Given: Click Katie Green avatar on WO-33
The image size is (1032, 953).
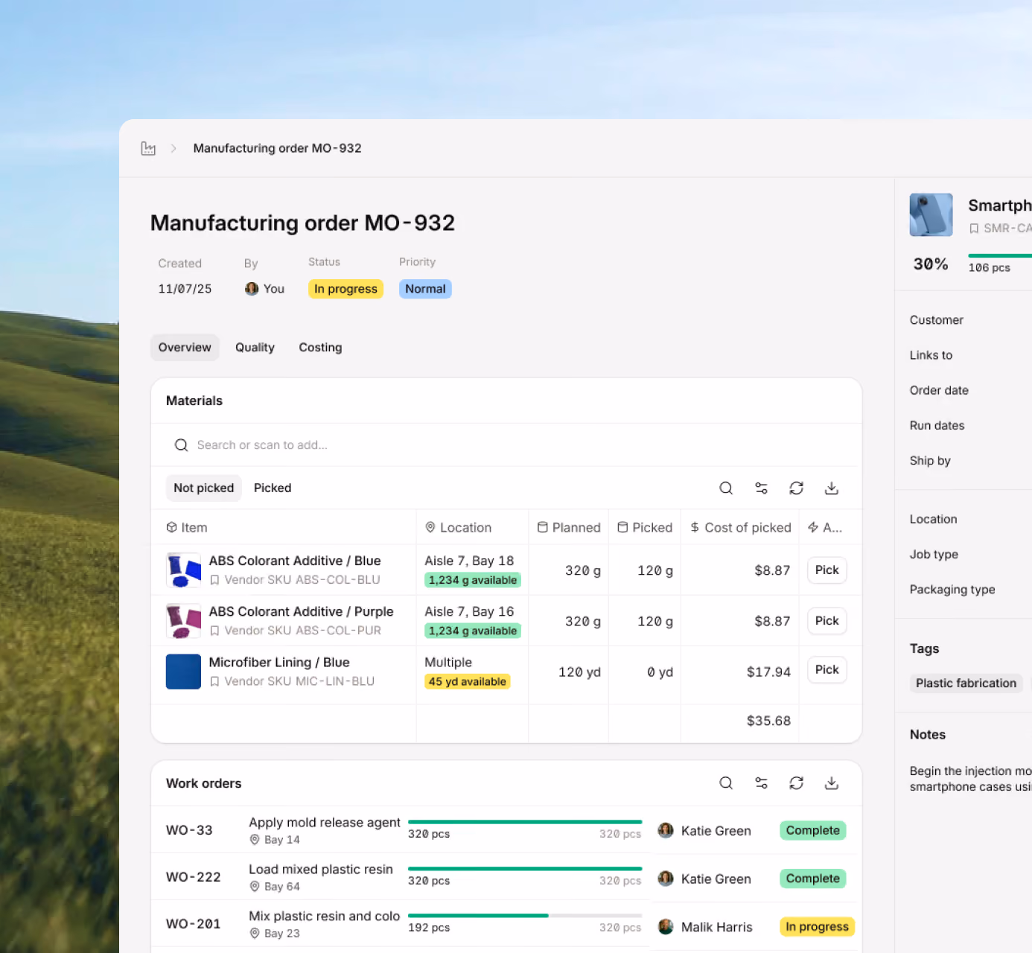Looking at the screenshot, I should tap(666, 830).
